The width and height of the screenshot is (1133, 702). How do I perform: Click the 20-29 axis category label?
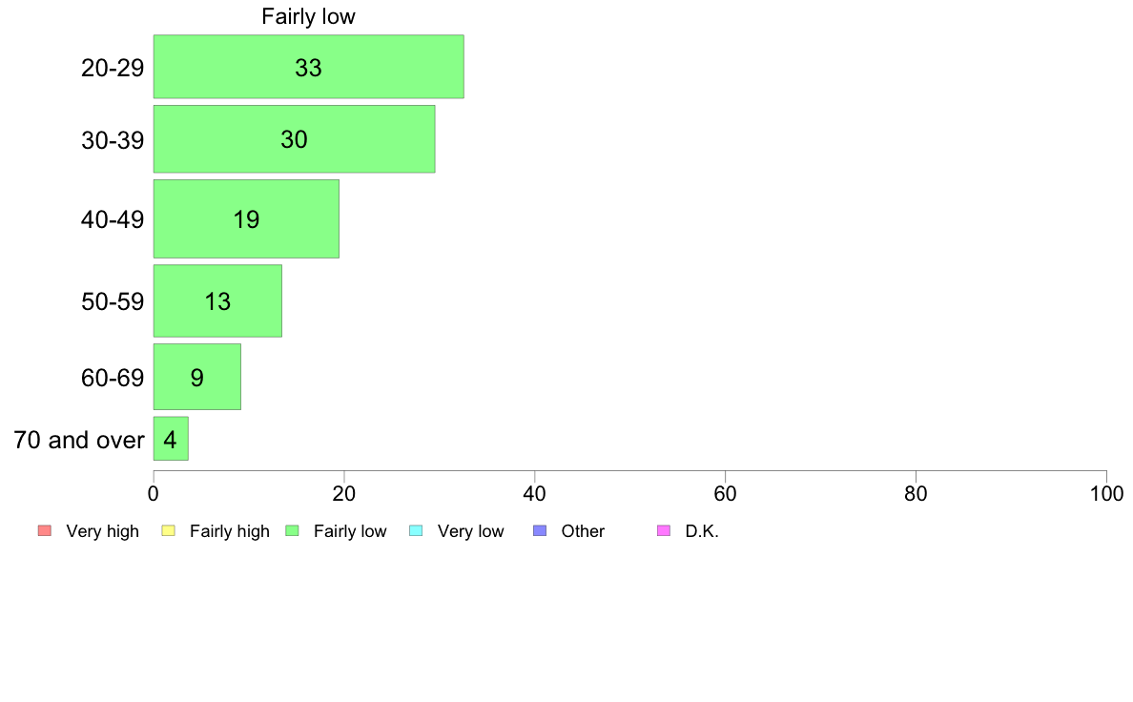click(x=113, y=68)
